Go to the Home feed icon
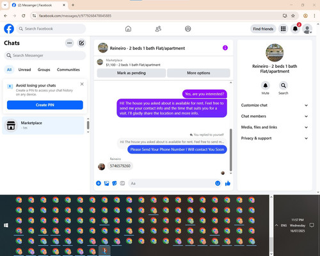 128,29
